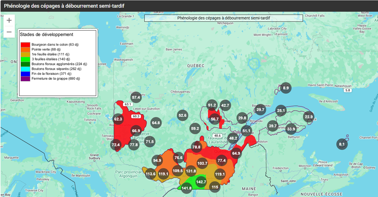Click the 57.4 station marker
This screenshot has width=378, height=197.
136,97
